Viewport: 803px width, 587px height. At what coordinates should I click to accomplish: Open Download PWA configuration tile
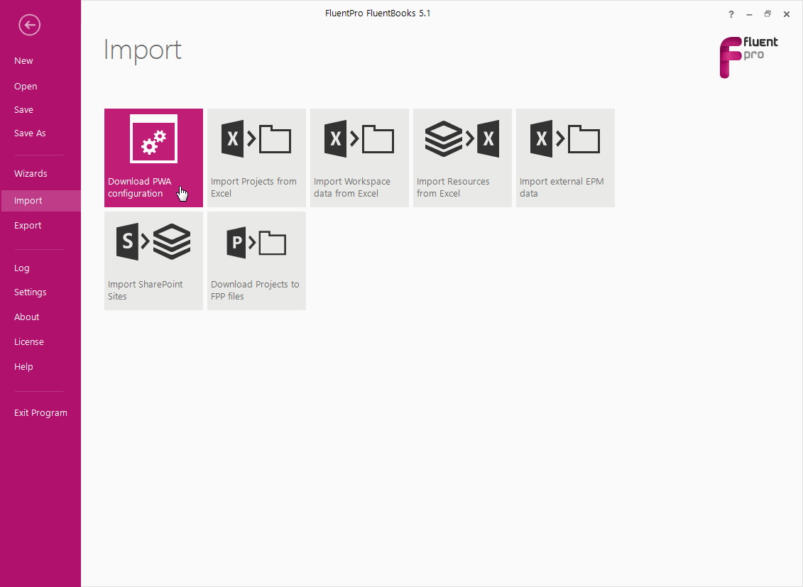point(153,158)
